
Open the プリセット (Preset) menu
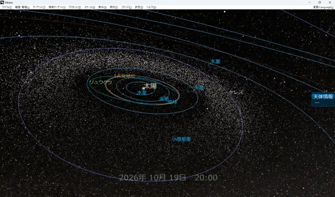click(x=74, y=7)
